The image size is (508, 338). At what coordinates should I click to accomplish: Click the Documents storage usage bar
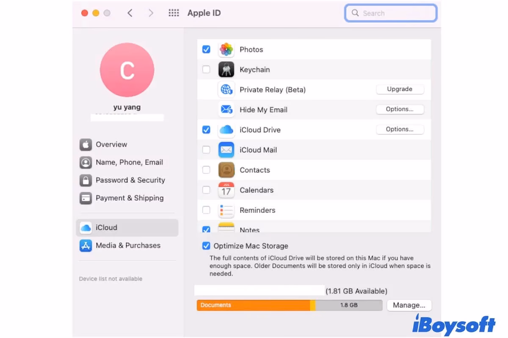pyautogui.click(x=253, y=305)
